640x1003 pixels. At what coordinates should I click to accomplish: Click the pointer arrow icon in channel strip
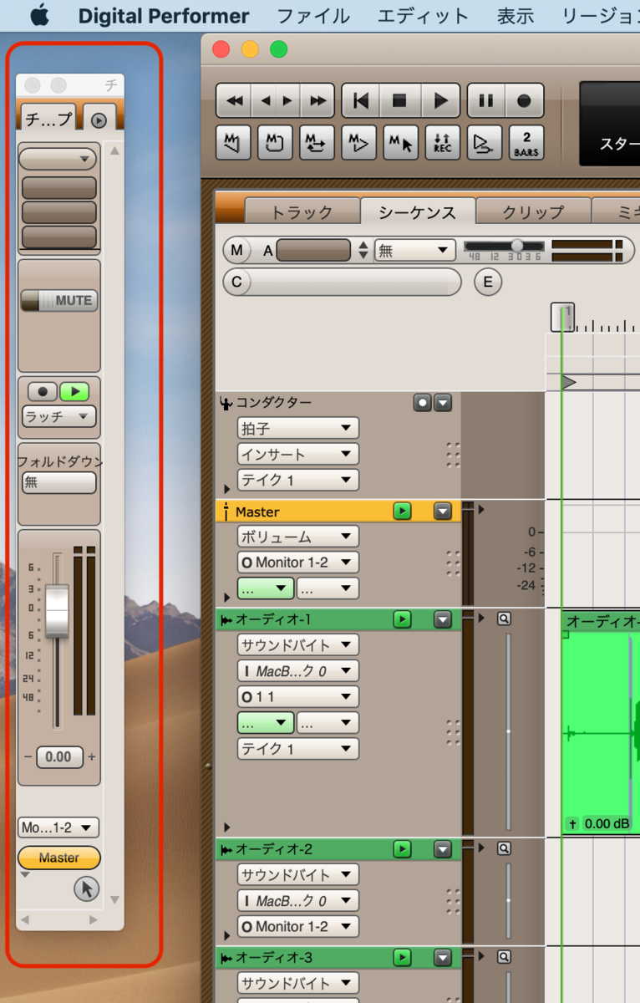[x=86, y=889]
